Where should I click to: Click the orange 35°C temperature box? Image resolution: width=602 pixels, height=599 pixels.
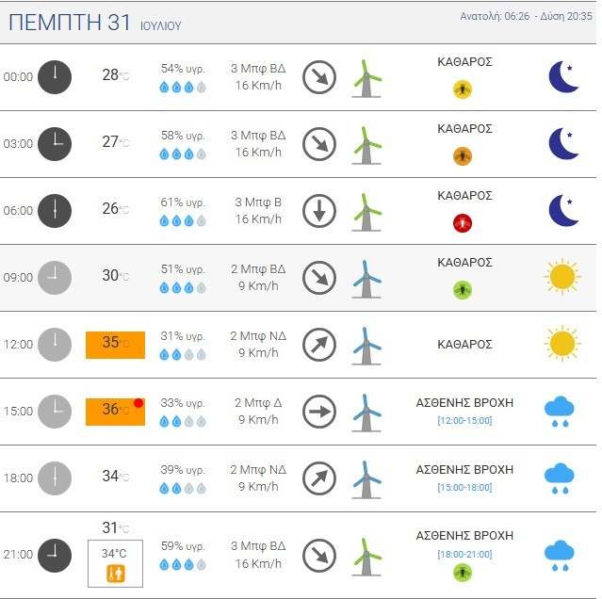pyautogui.click(x=115, y=345)
